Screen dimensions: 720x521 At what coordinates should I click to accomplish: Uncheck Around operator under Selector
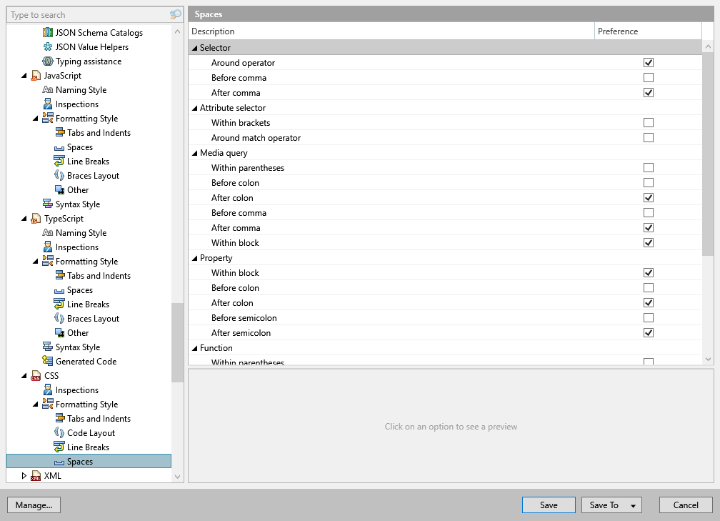(x=649, y=62)
